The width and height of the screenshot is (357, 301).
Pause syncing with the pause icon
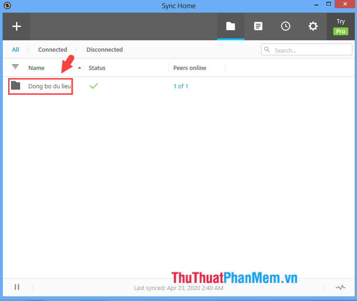point(17,287)
